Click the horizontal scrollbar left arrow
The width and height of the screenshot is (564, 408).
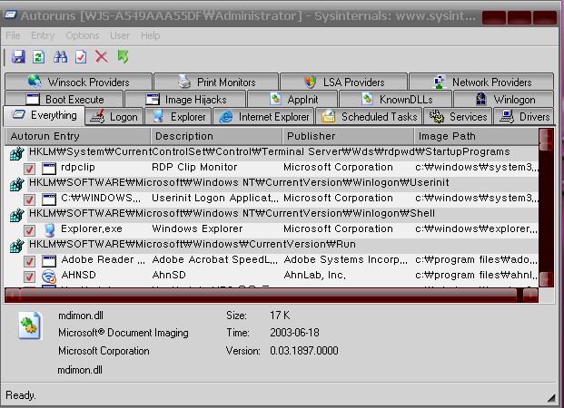coord(12,296)
